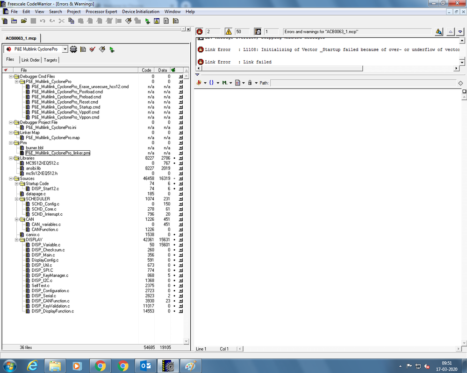
Task: Collapse the CAN folder
Action: 17,219
